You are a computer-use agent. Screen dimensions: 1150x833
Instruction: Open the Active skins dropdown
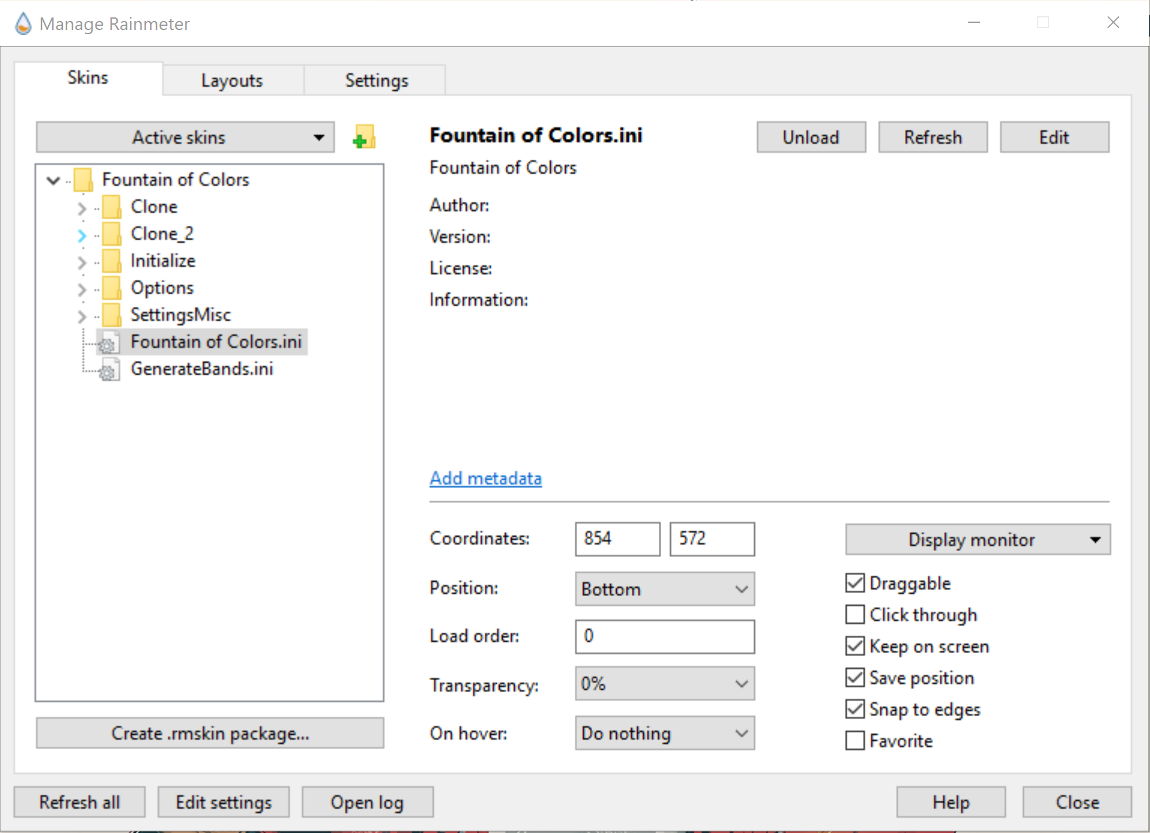tap(185, 137)
